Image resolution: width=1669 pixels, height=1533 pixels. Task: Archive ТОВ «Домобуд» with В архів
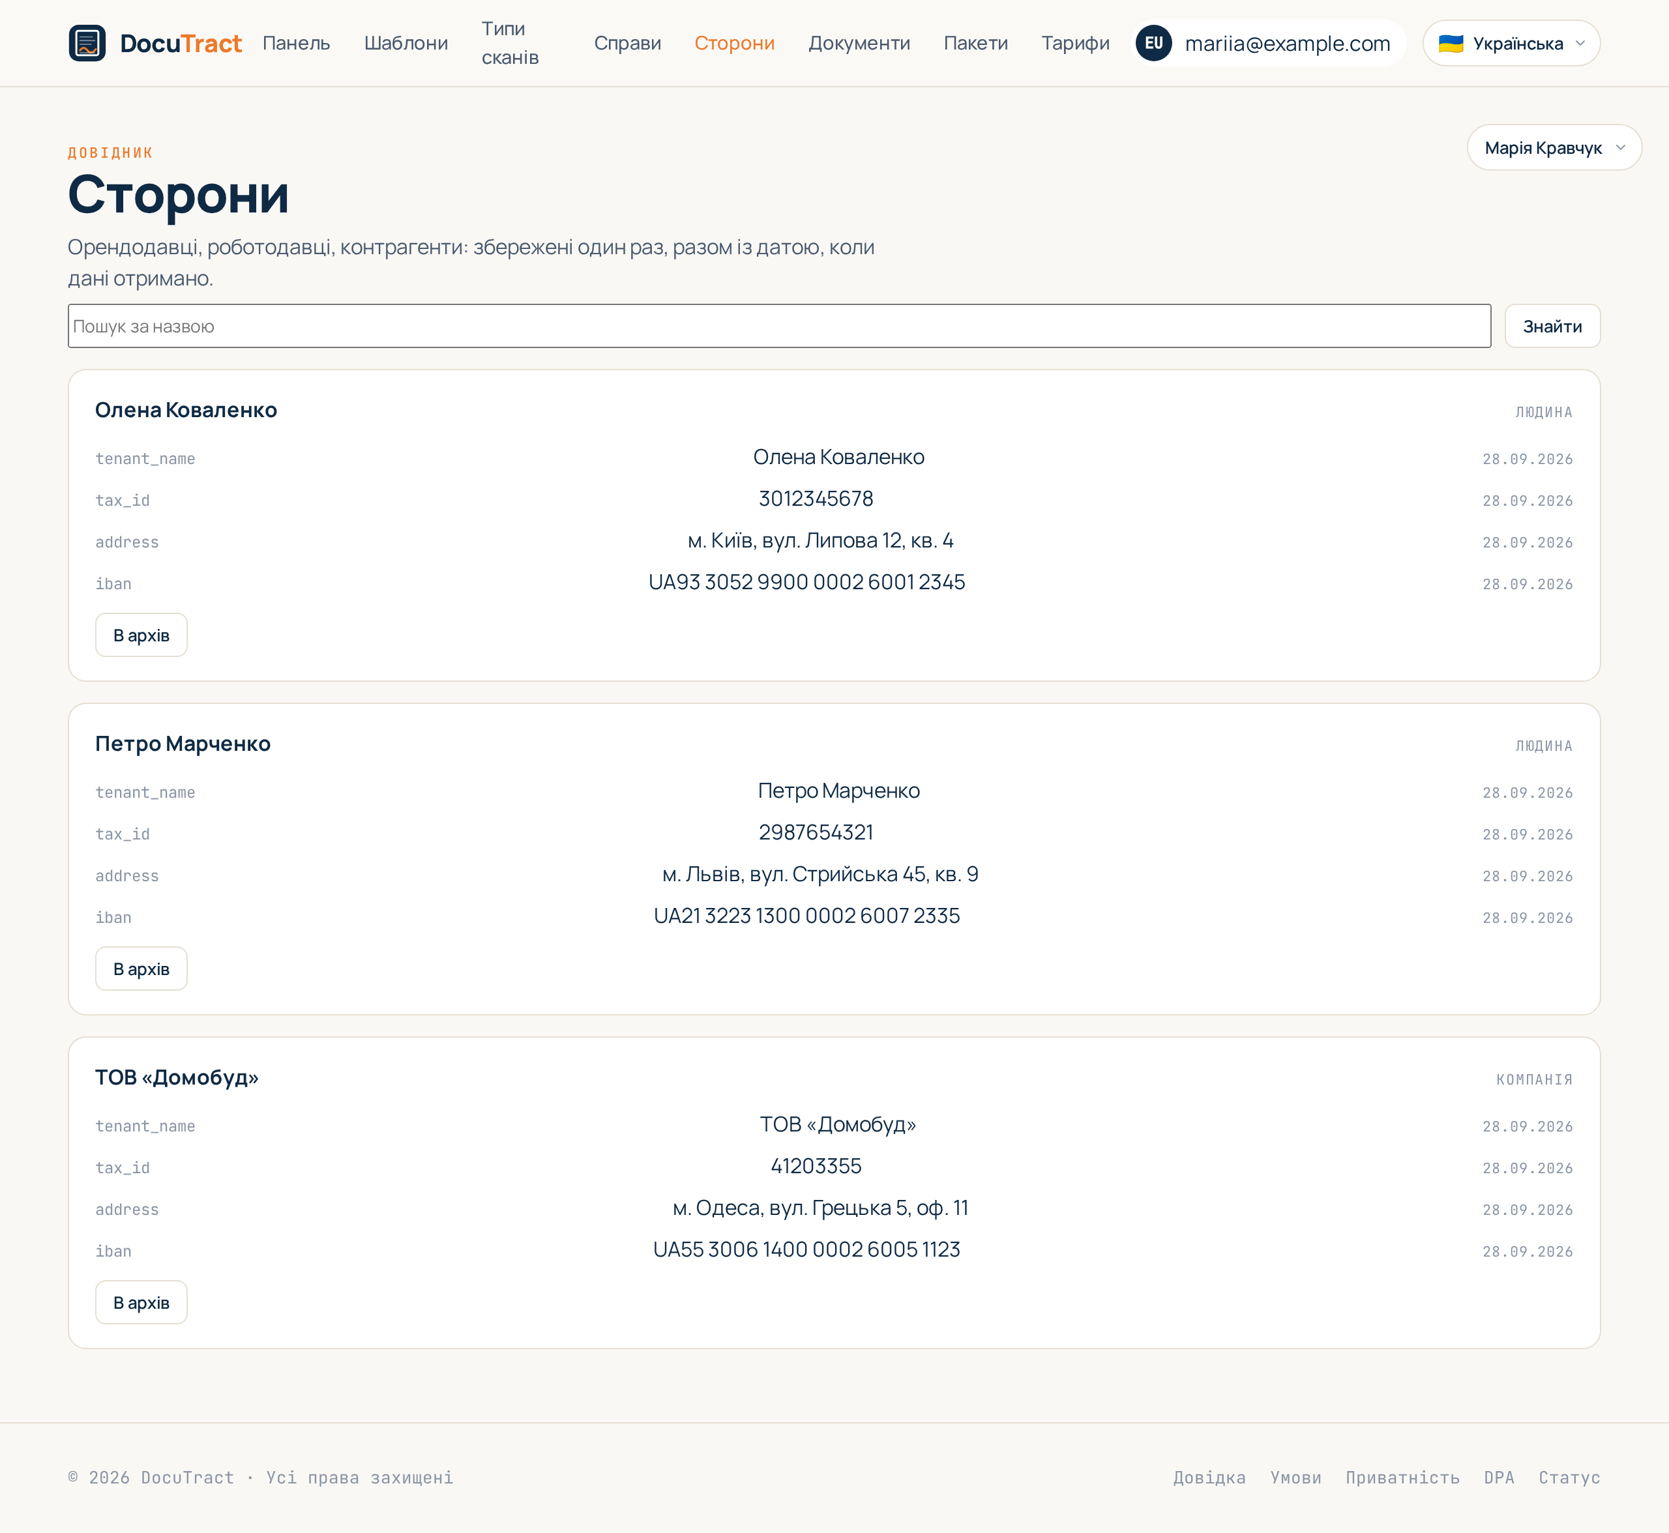point(141,1302)
